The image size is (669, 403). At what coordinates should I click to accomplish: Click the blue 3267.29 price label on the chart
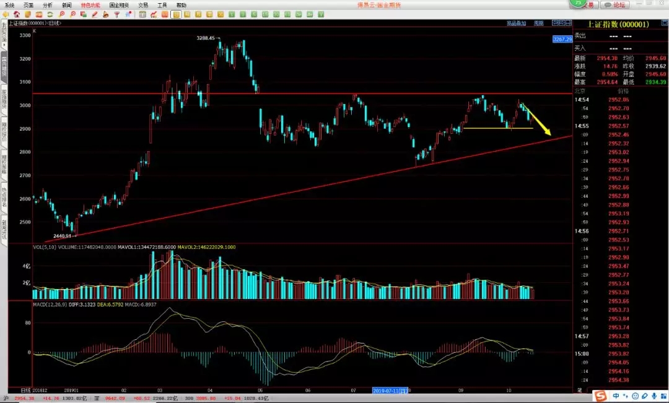pyautogui.click(x=562, y=39)
